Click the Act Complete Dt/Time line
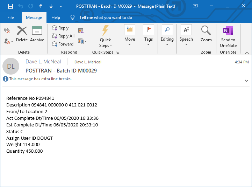Screen dimensions: 252x187 coord(52,118)
